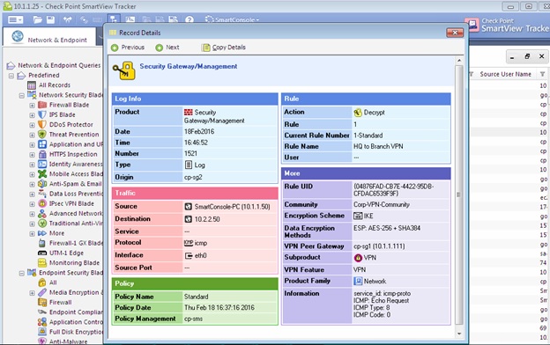Click community 'Corp-VPN-Community' value
This screenshot has height=345, width=550.
pyautogui.click(x=382, y=204)
